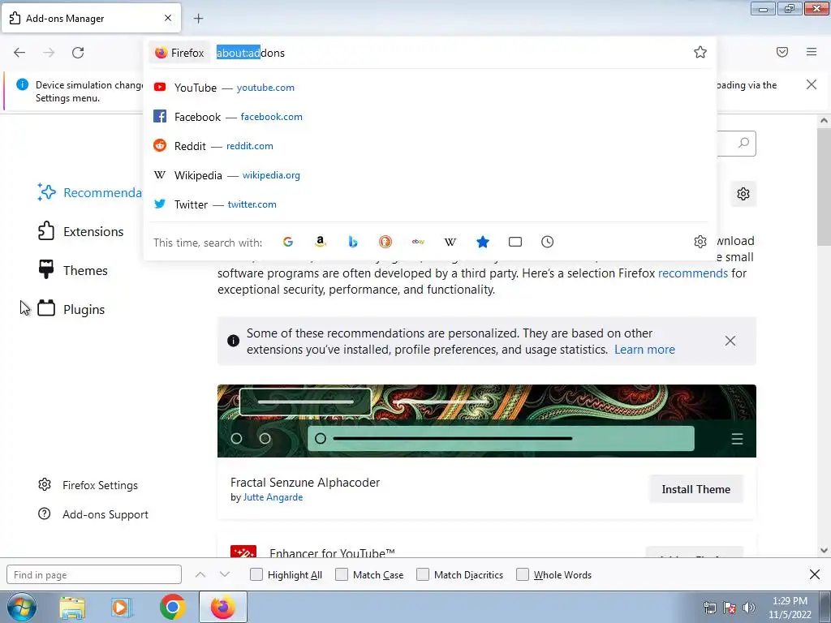Click the add-ons search magnifier icon
The height and width of the screenshot is (623, 831).
[x=743, y=143]
